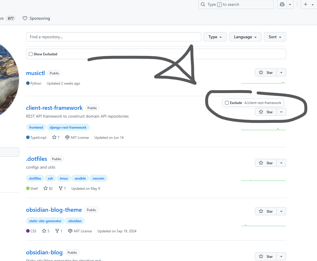
Task: Click the search magnifier icon
Action: tap(203, 4)
